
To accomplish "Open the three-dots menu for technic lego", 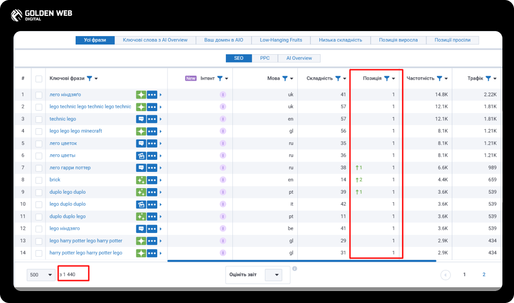I will (152, 119).
